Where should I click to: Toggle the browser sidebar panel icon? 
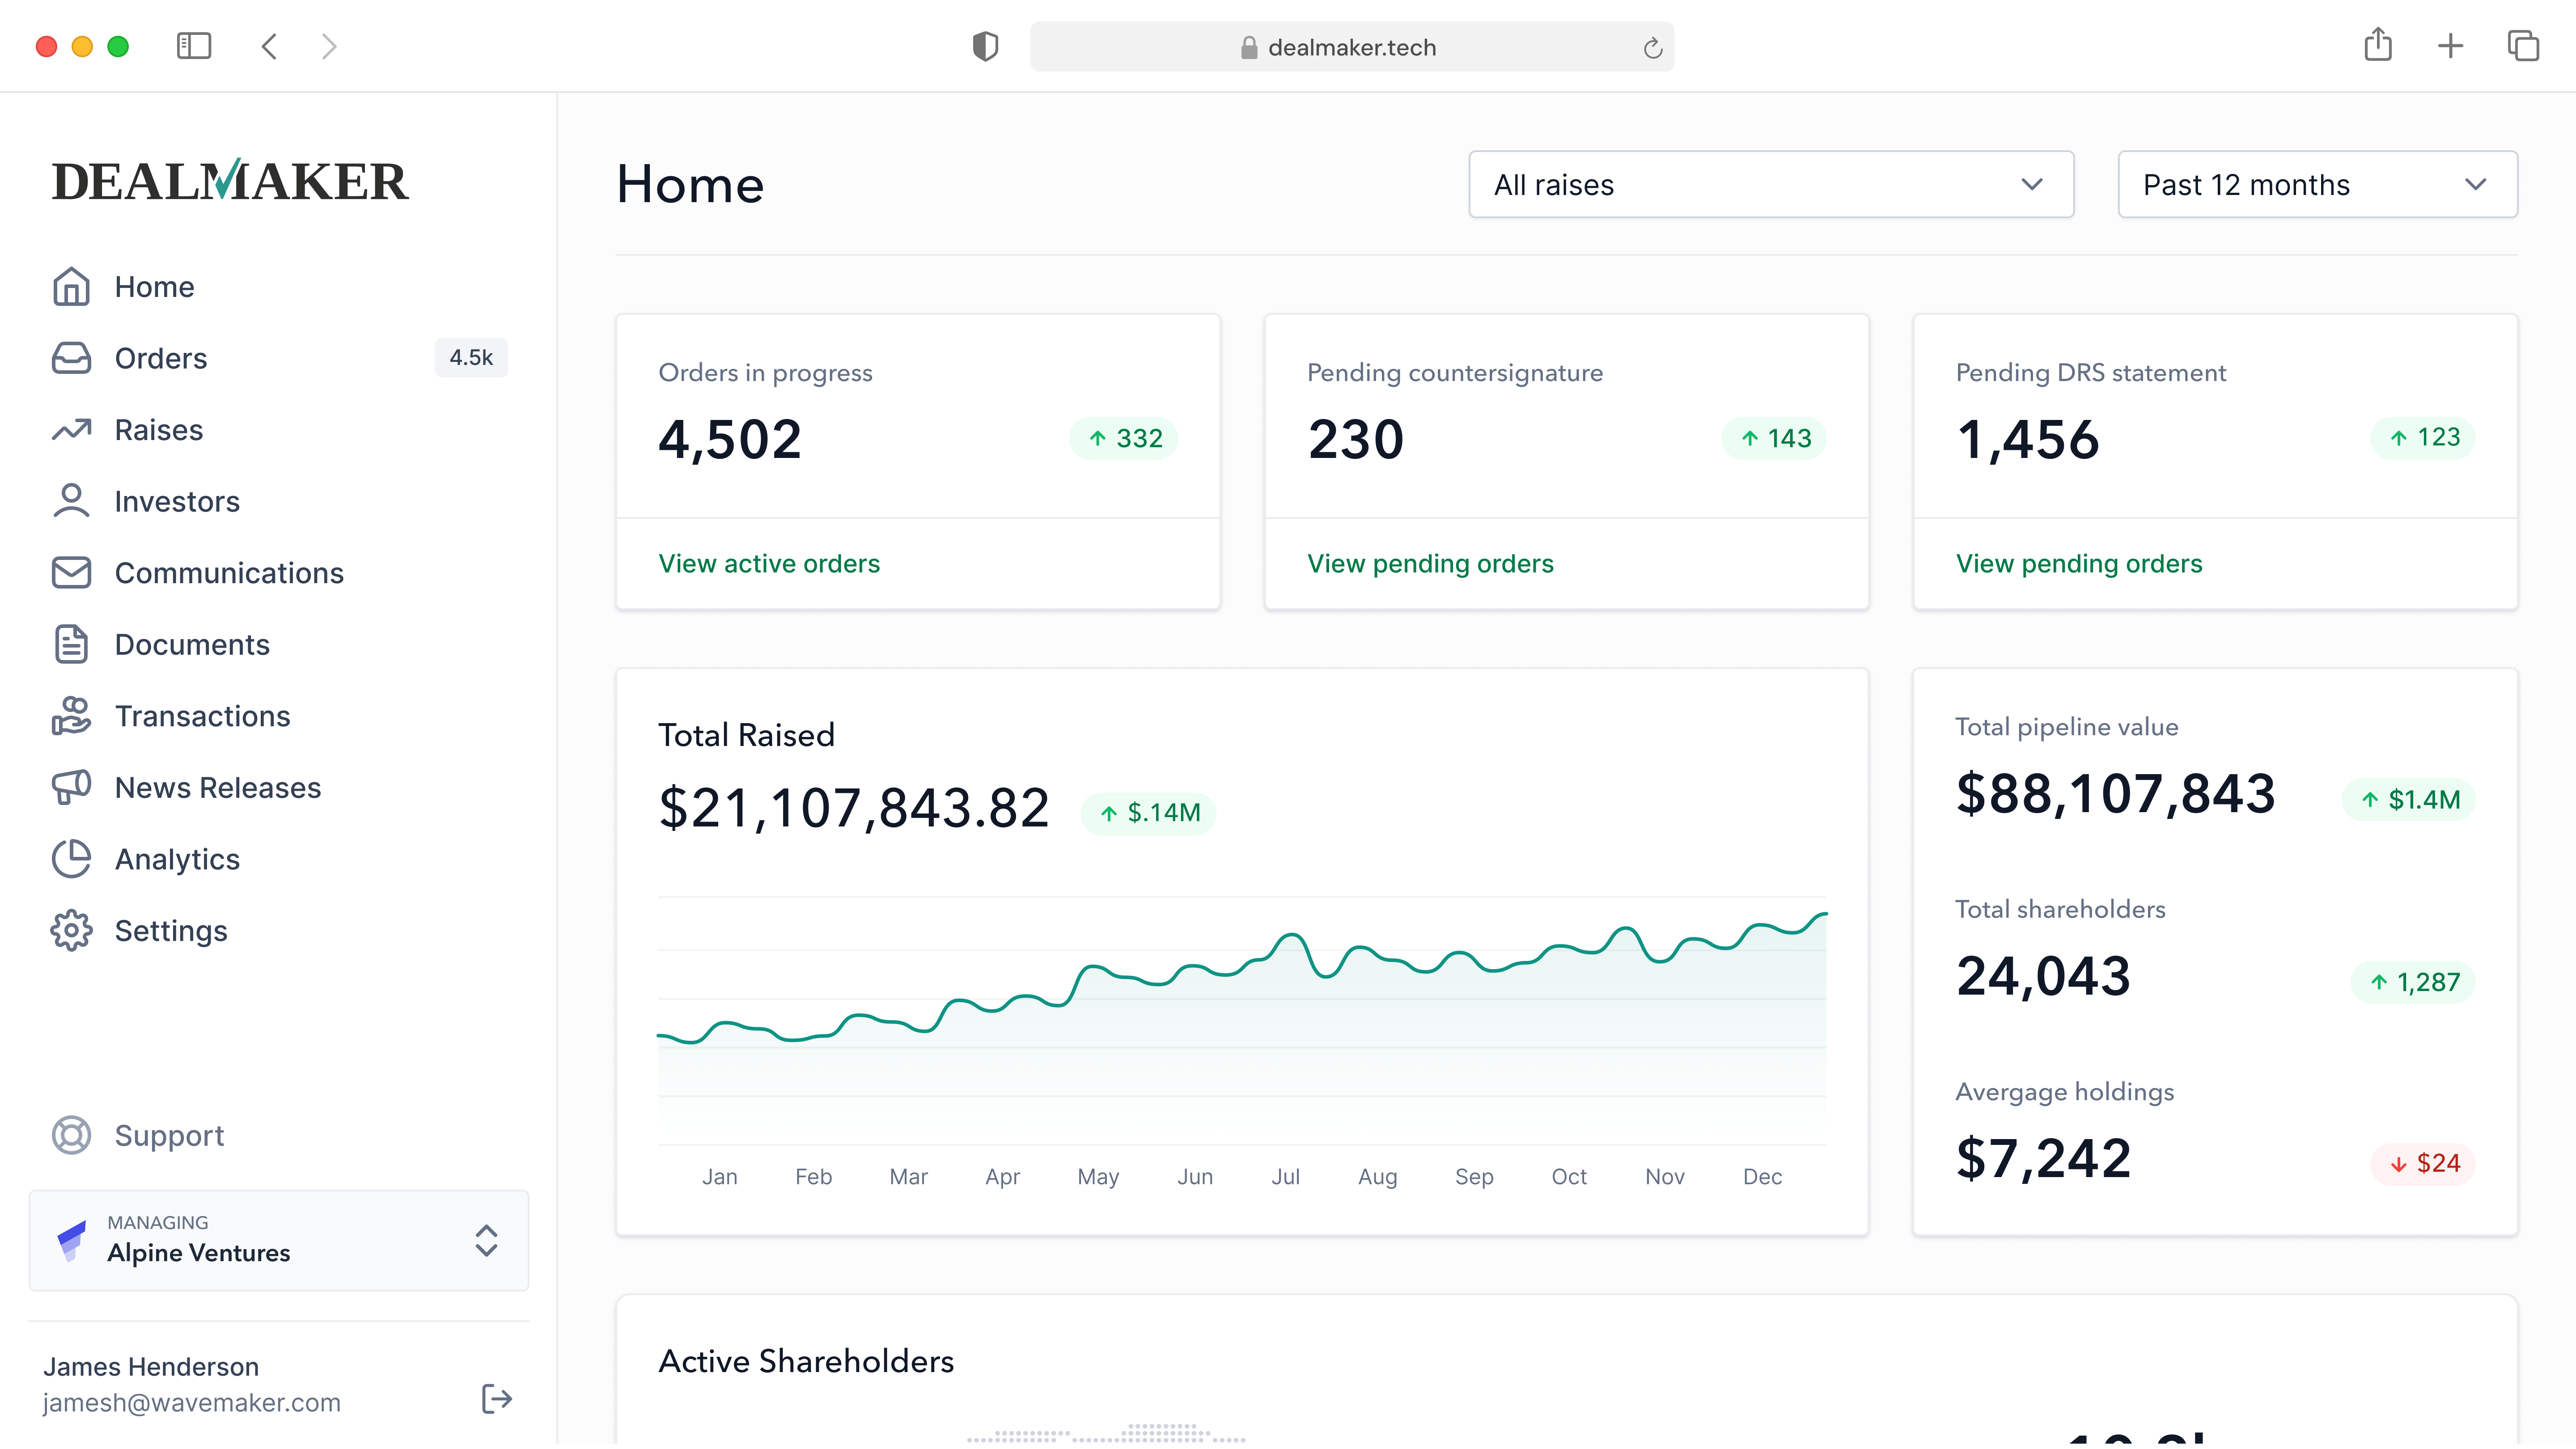pos(194,46)
